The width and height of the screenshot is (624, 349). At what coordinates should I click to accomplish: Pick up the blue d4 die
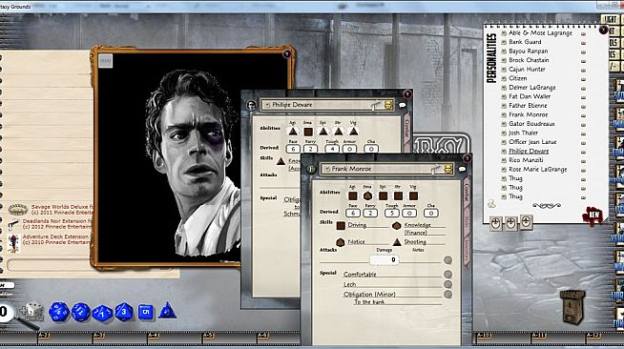[167, 311]
